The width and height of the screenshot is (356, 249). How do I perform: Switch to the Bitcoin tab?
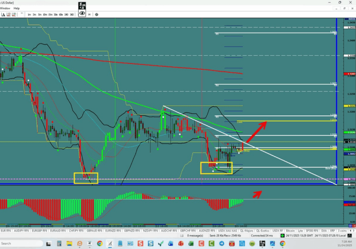point(290,230)
